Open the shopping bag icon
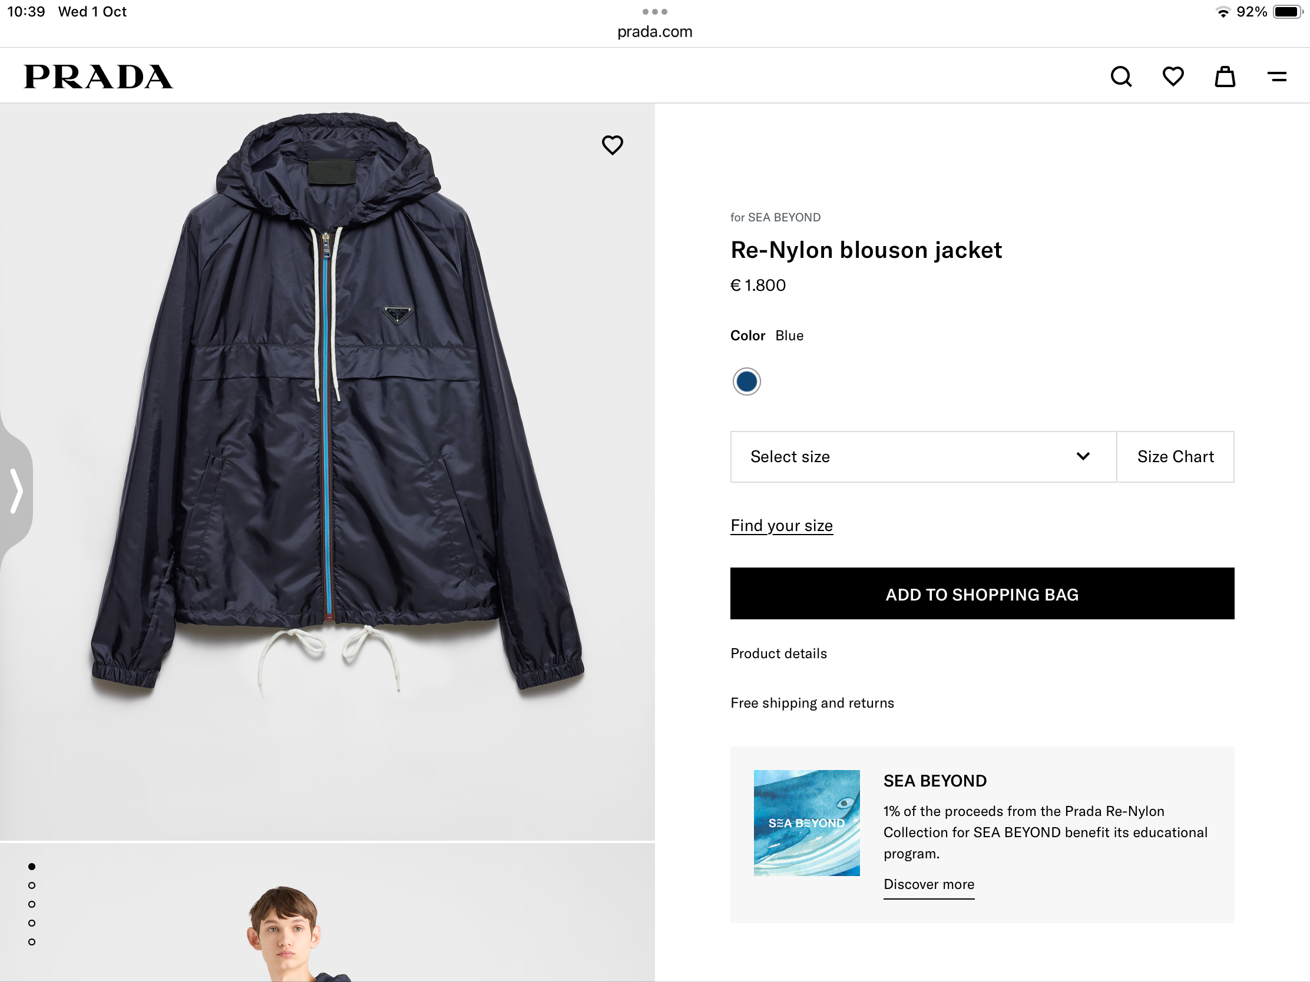 pyautogui.click(x=1225, y=77)
